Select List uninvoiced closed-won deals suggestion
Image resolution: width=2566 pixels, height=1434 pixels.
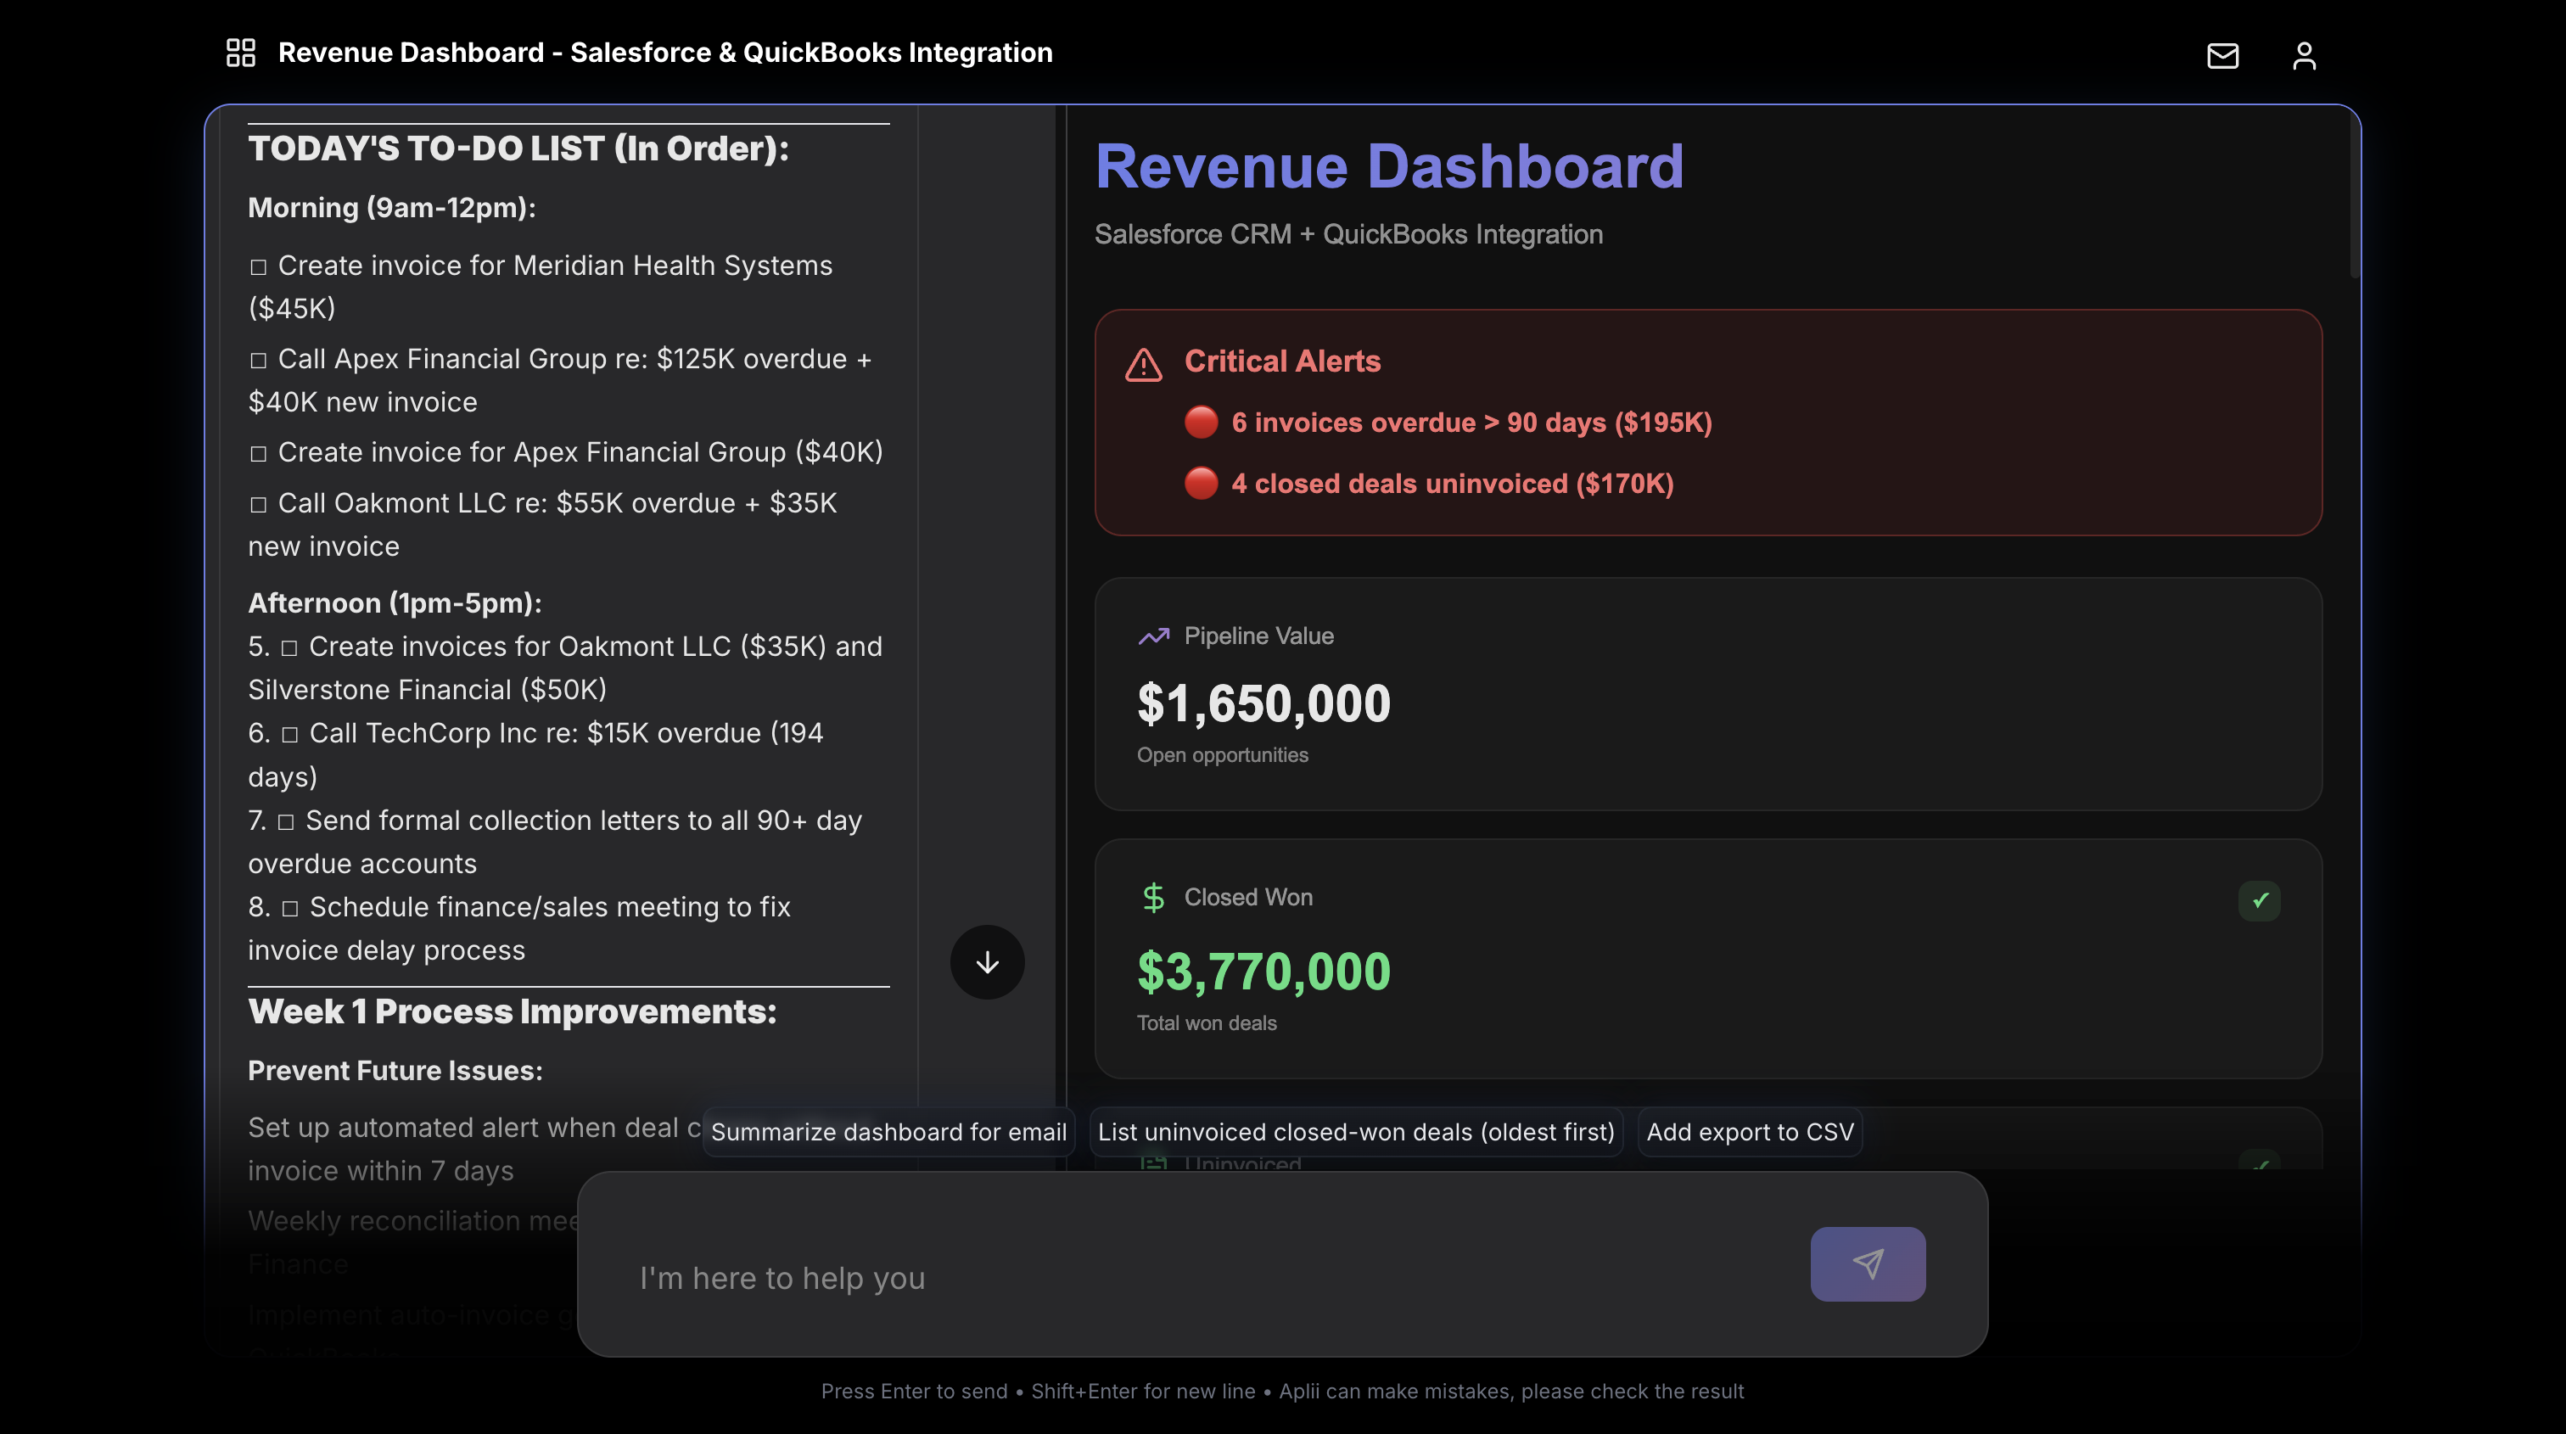click(1357, 1132)
